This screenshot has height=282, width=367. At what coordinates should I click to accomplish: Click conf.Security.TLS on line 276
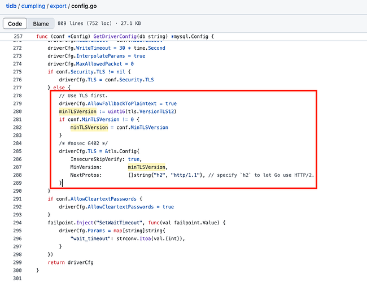click(129, 80)
